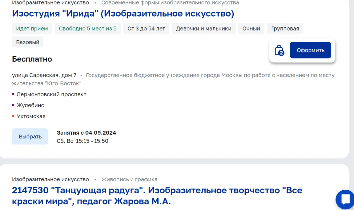Viewport: 354px width, 210px height.
Task: Click organization name with "Юго-Восток"
Action: click(x=173, y=79)
